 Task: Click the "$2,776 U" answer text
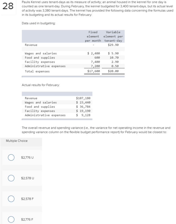(x=27, y=158)
